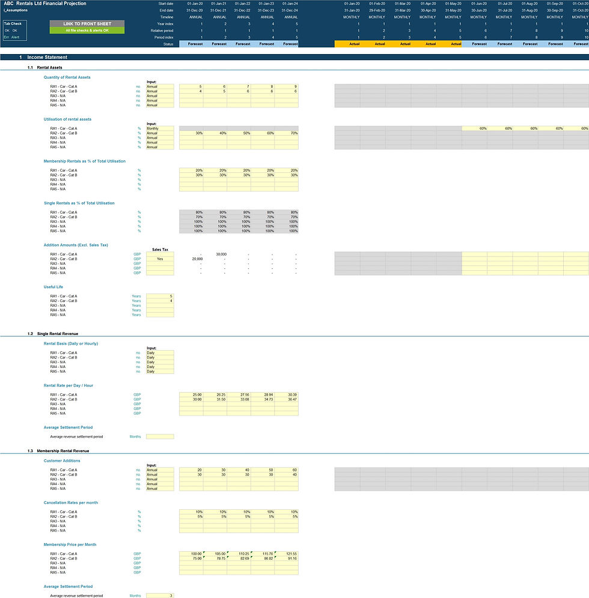This screenshot has width=589, height=598.
Task: Select the RA1 2020 quantity cell showing 5
Action: click(191, 86)
